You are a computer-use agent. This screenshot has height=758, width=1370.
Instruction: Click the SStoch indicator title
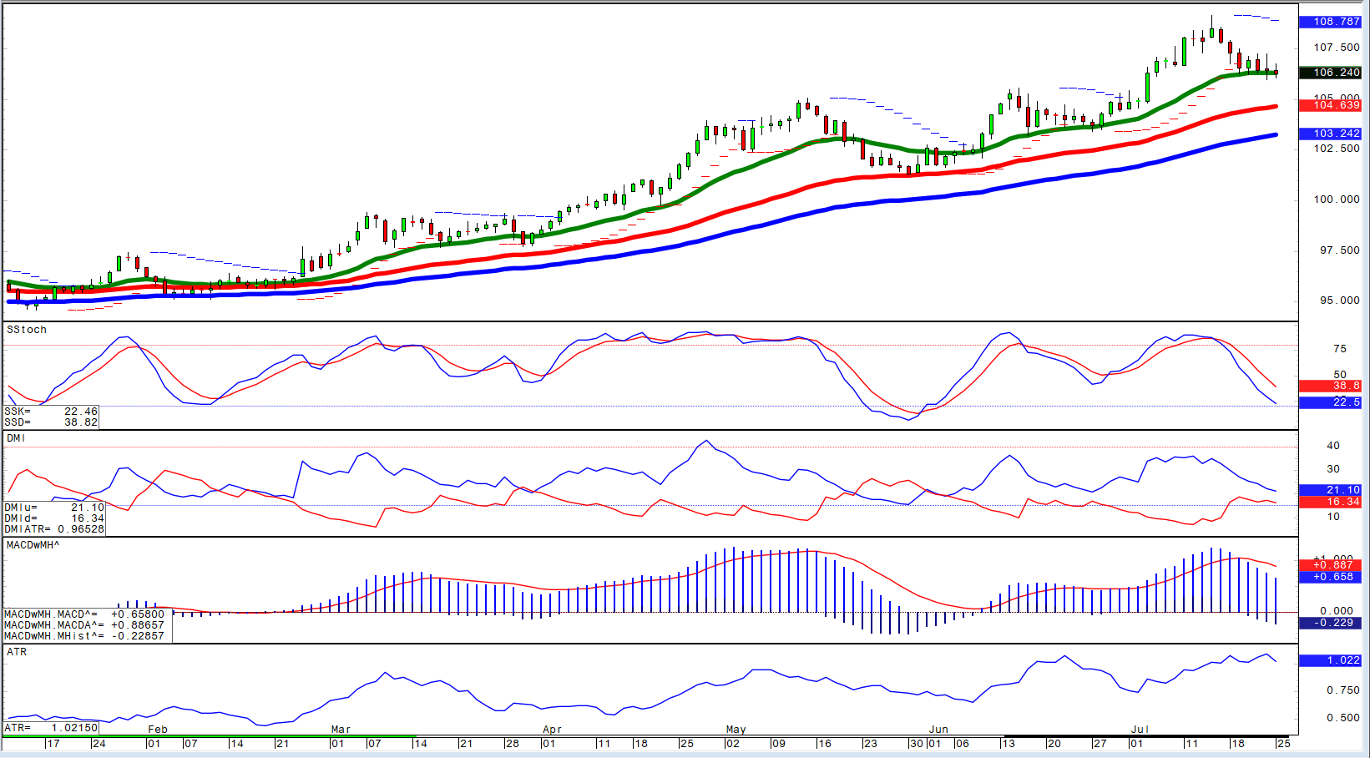(27, 330)
